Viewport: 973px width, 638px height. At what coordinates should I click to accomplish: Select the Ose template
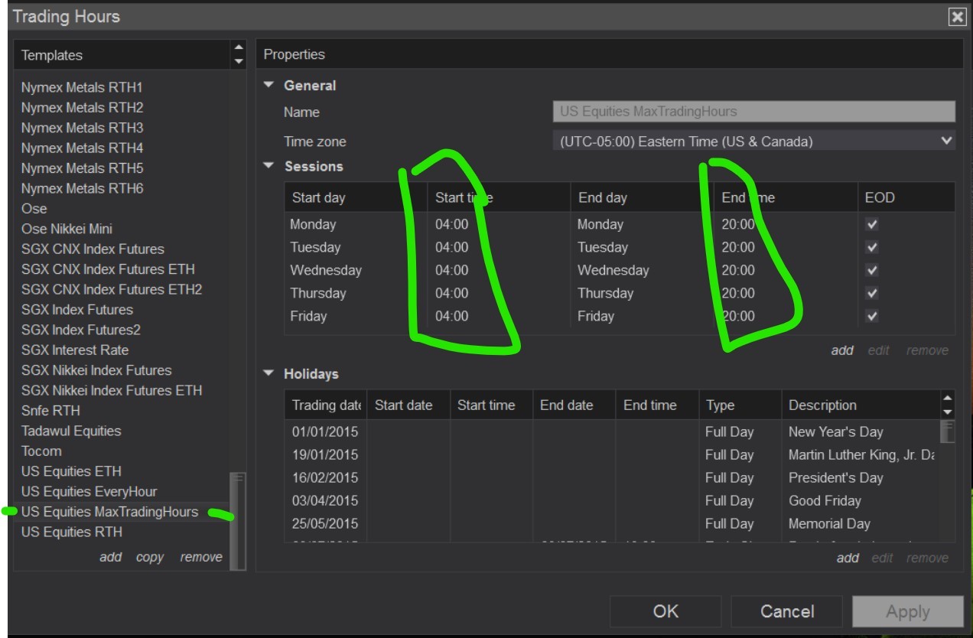pyautogui.click(x=34, y=208)
